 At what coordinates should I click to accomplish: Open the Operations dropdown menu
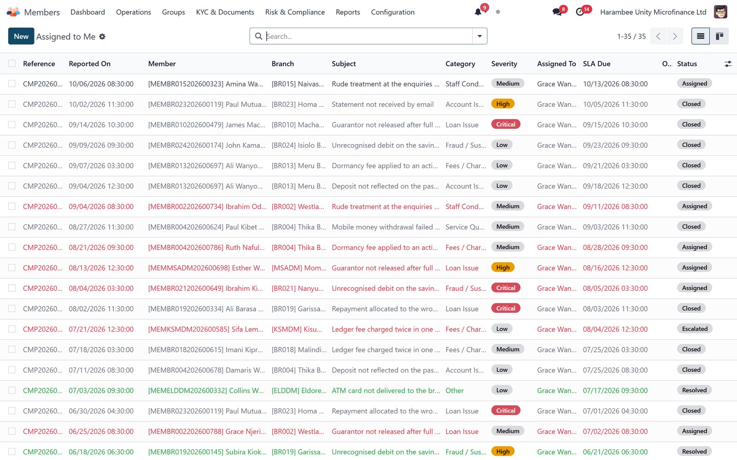134,12
